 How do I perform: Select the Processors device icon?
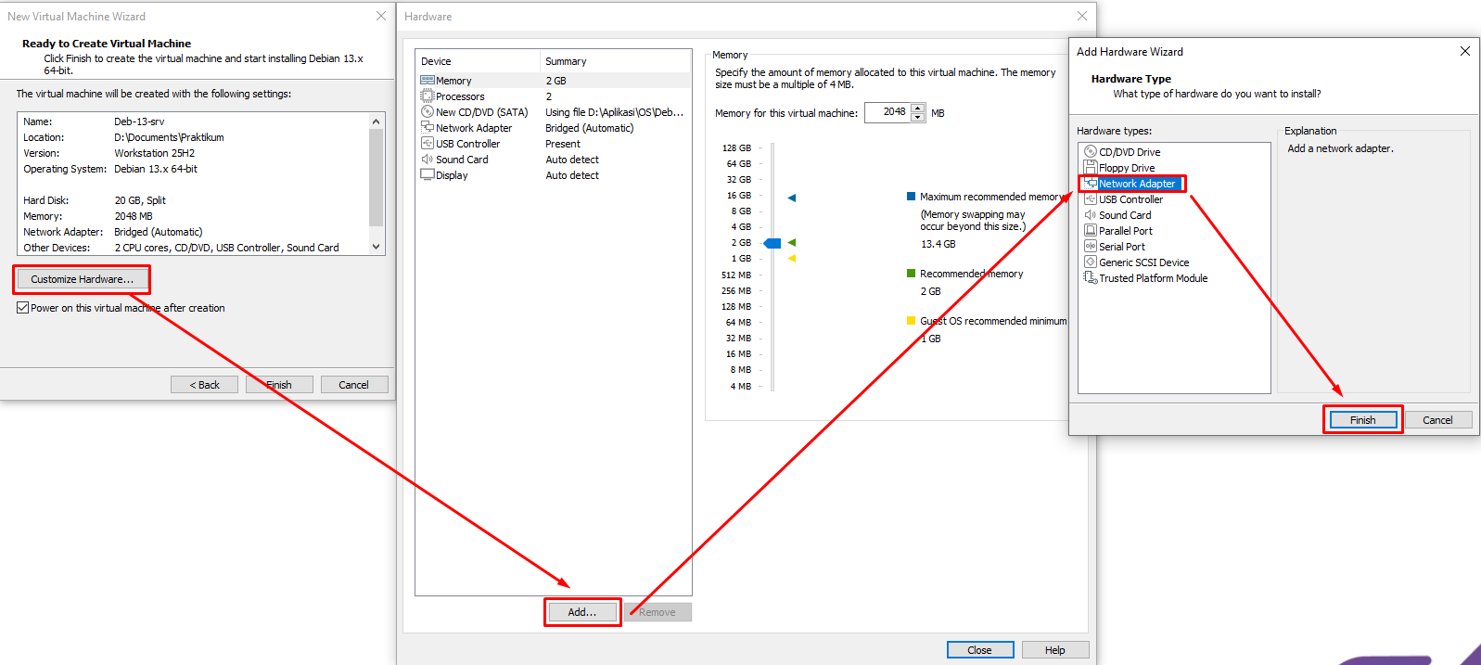tap(428, 96)
